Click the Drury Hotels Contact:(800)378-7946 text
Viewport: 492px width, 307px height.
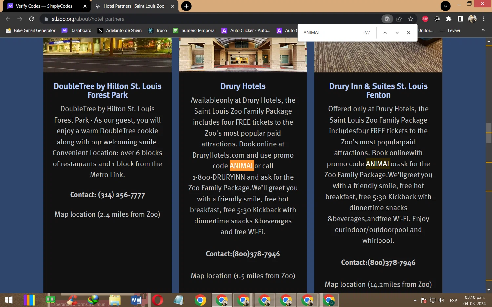pyautogui.click(x=243, y=254)
